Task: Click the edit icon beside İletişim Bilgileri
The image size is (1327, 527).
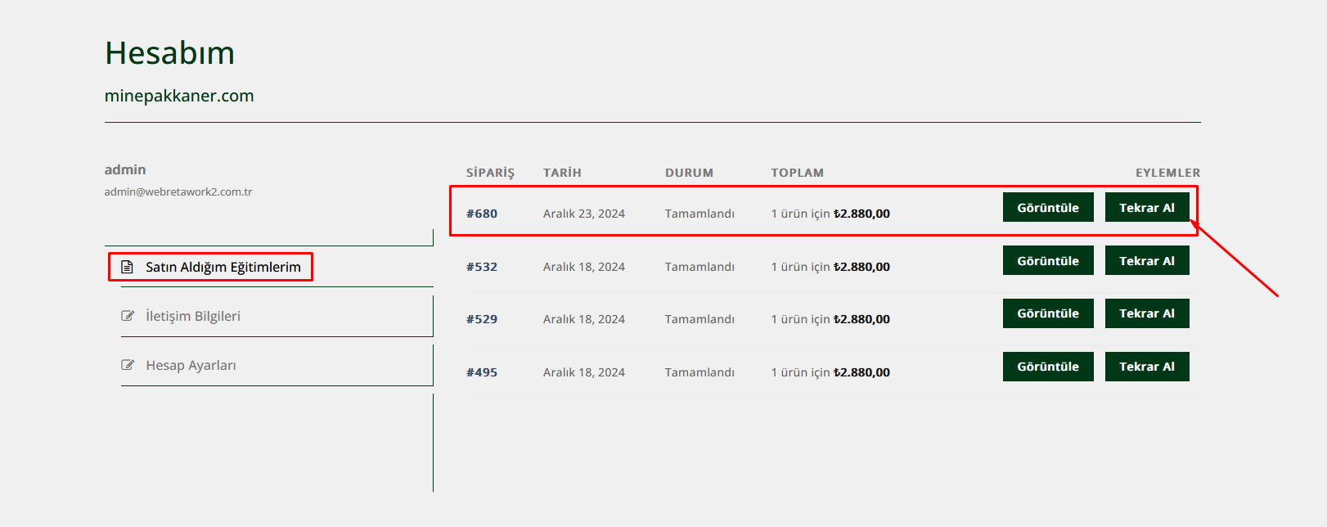Action: click(x=128, y=316)
